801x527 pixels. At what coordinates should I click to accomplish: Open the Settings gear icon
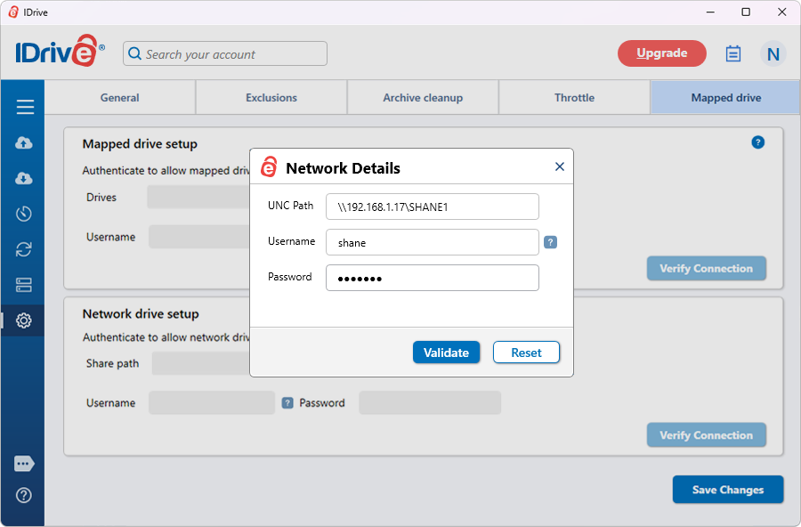point(25,320)
